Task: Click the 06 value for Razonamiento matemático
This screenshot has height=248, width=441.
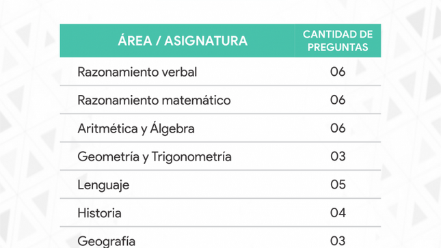Action: point(338,100)
